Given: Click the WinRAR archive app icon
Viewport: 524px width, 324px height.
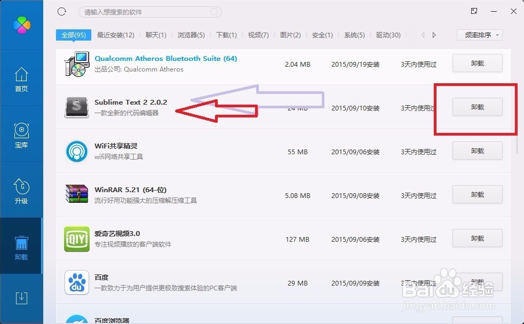Looking at the screenshot, I should (x=77, y=195).
